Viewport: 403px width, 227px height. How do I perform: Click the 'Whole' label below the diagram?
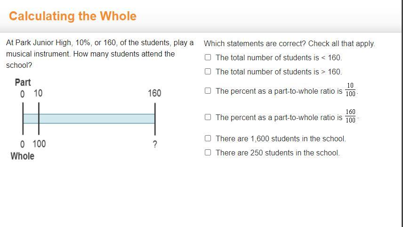[x=22, y=156]
